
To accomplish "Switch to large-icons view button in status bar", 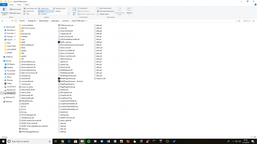I will pyautogui.click(x=255, y=137).
